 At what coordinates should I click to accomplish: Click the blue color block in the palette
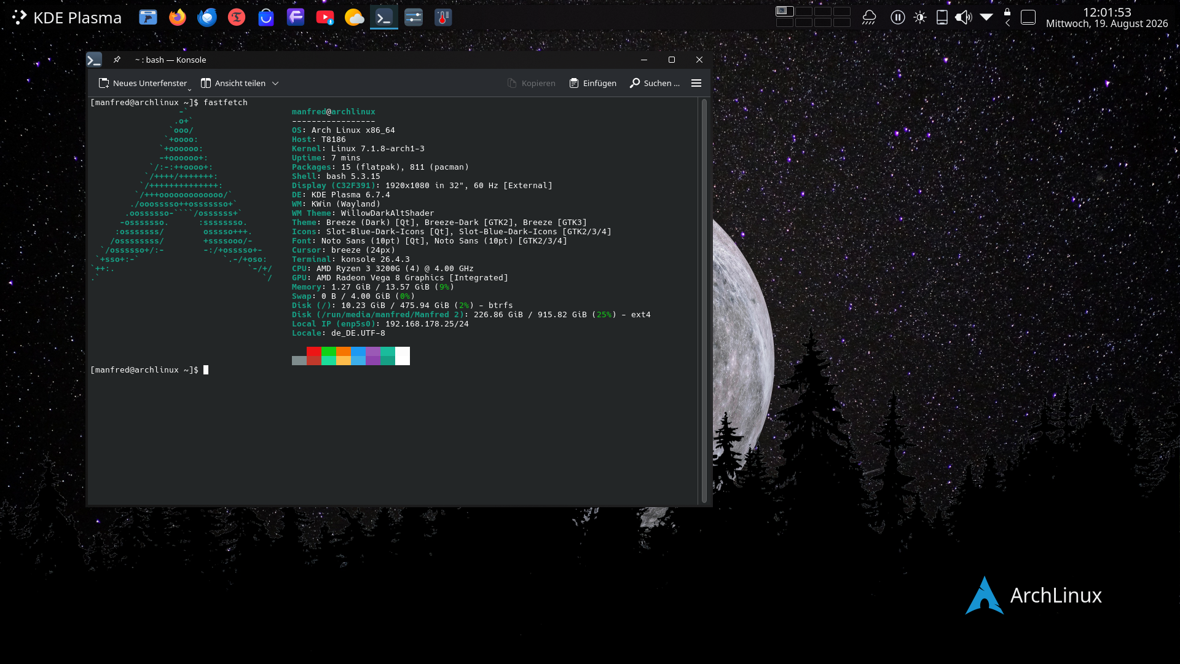pos(358,355)
